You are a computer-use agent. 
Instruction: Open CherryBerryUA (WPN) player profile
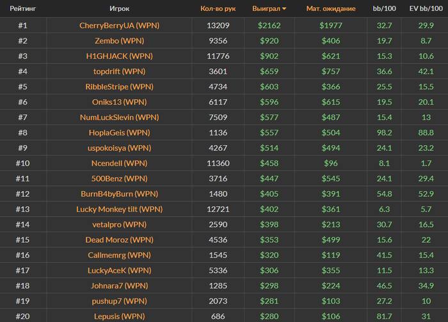pyautogui.click(x=118, y=26)
